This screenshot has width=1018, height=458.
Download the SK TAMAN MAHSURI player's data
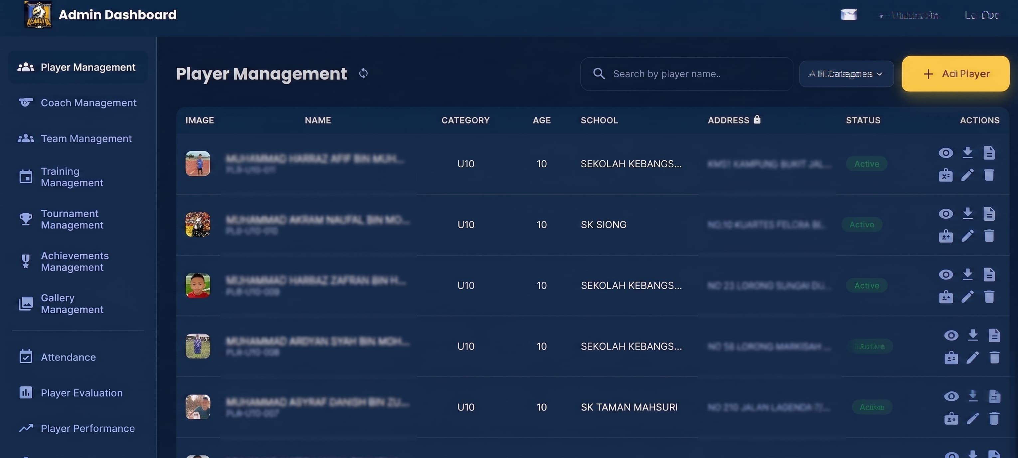[973, 396]
